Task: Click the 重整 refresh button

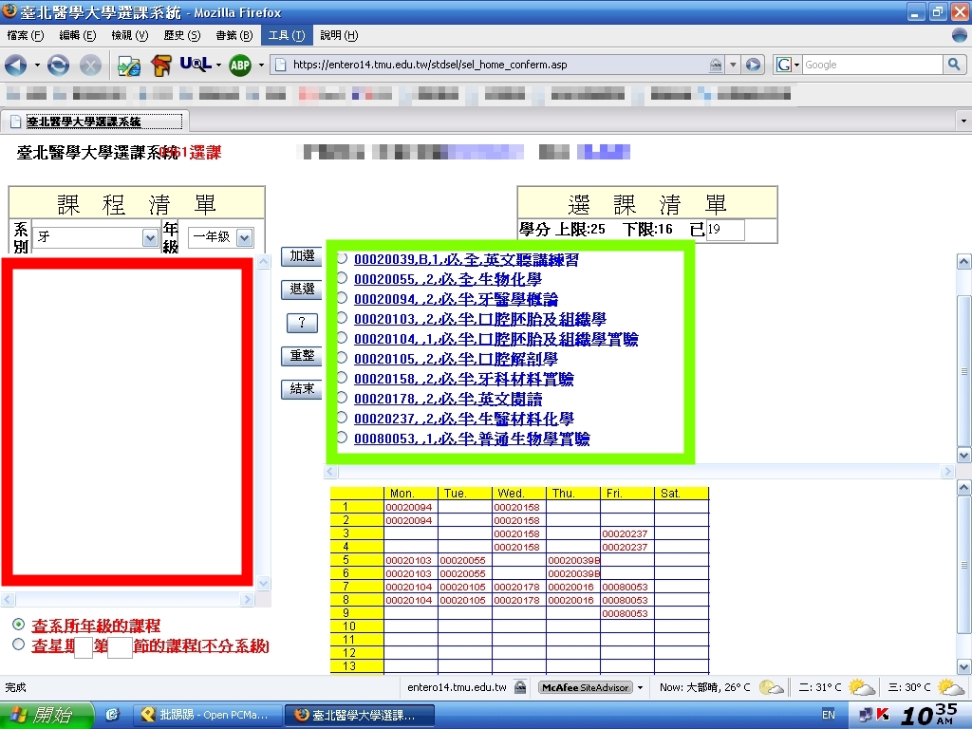Action: click(302, 355)
